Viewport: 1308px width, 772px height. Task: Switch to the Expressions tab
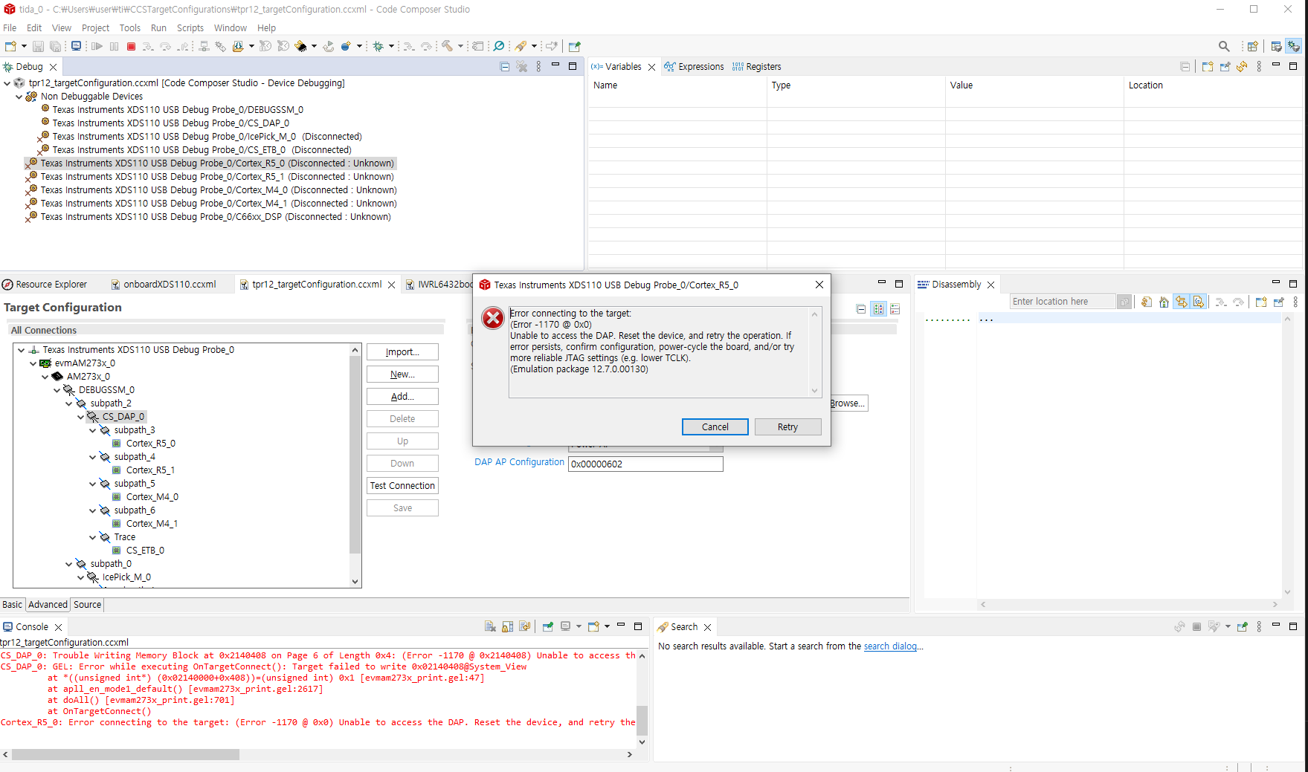[x=694, y=67]
